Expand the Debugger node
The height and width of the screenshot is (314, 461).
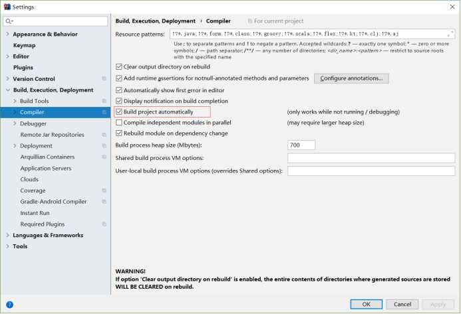point(15,123)
